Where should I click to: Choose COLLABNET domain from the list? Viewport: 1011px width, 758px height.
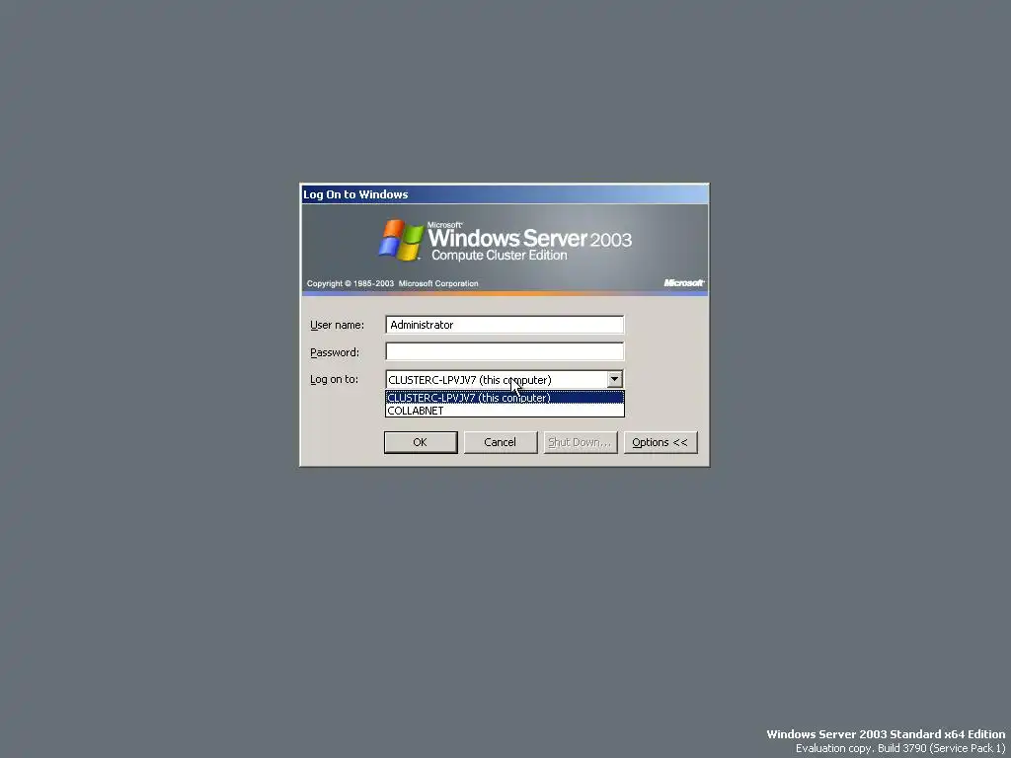coord(505,410)
